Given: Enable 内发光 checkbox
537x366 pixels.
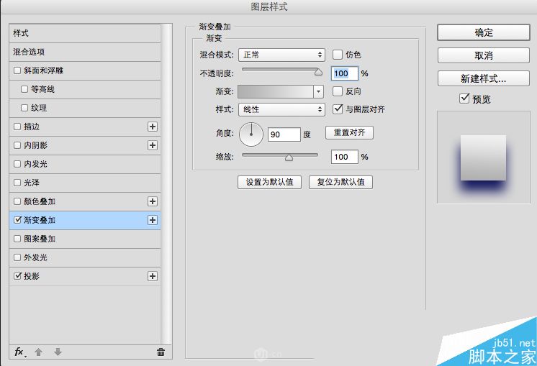Looking at the screenshot, I should coord(17,164).
